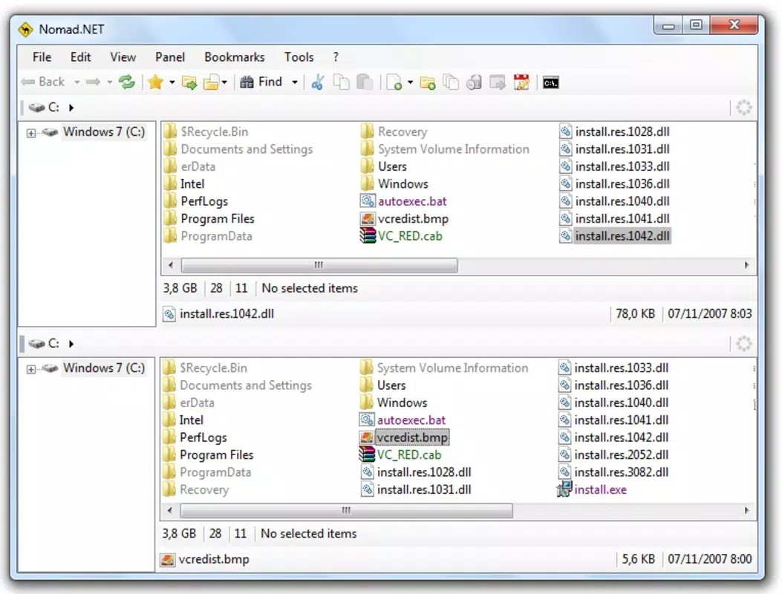The image size is (782, 594).
Task: Select VC_RED.cab archive icon in top panel
Action: pyautogui.click(x=368, y=235)
